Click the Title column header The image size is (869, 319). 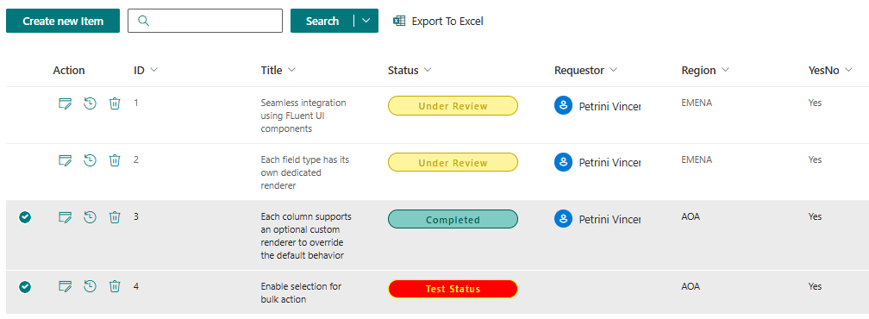[278, 71]
